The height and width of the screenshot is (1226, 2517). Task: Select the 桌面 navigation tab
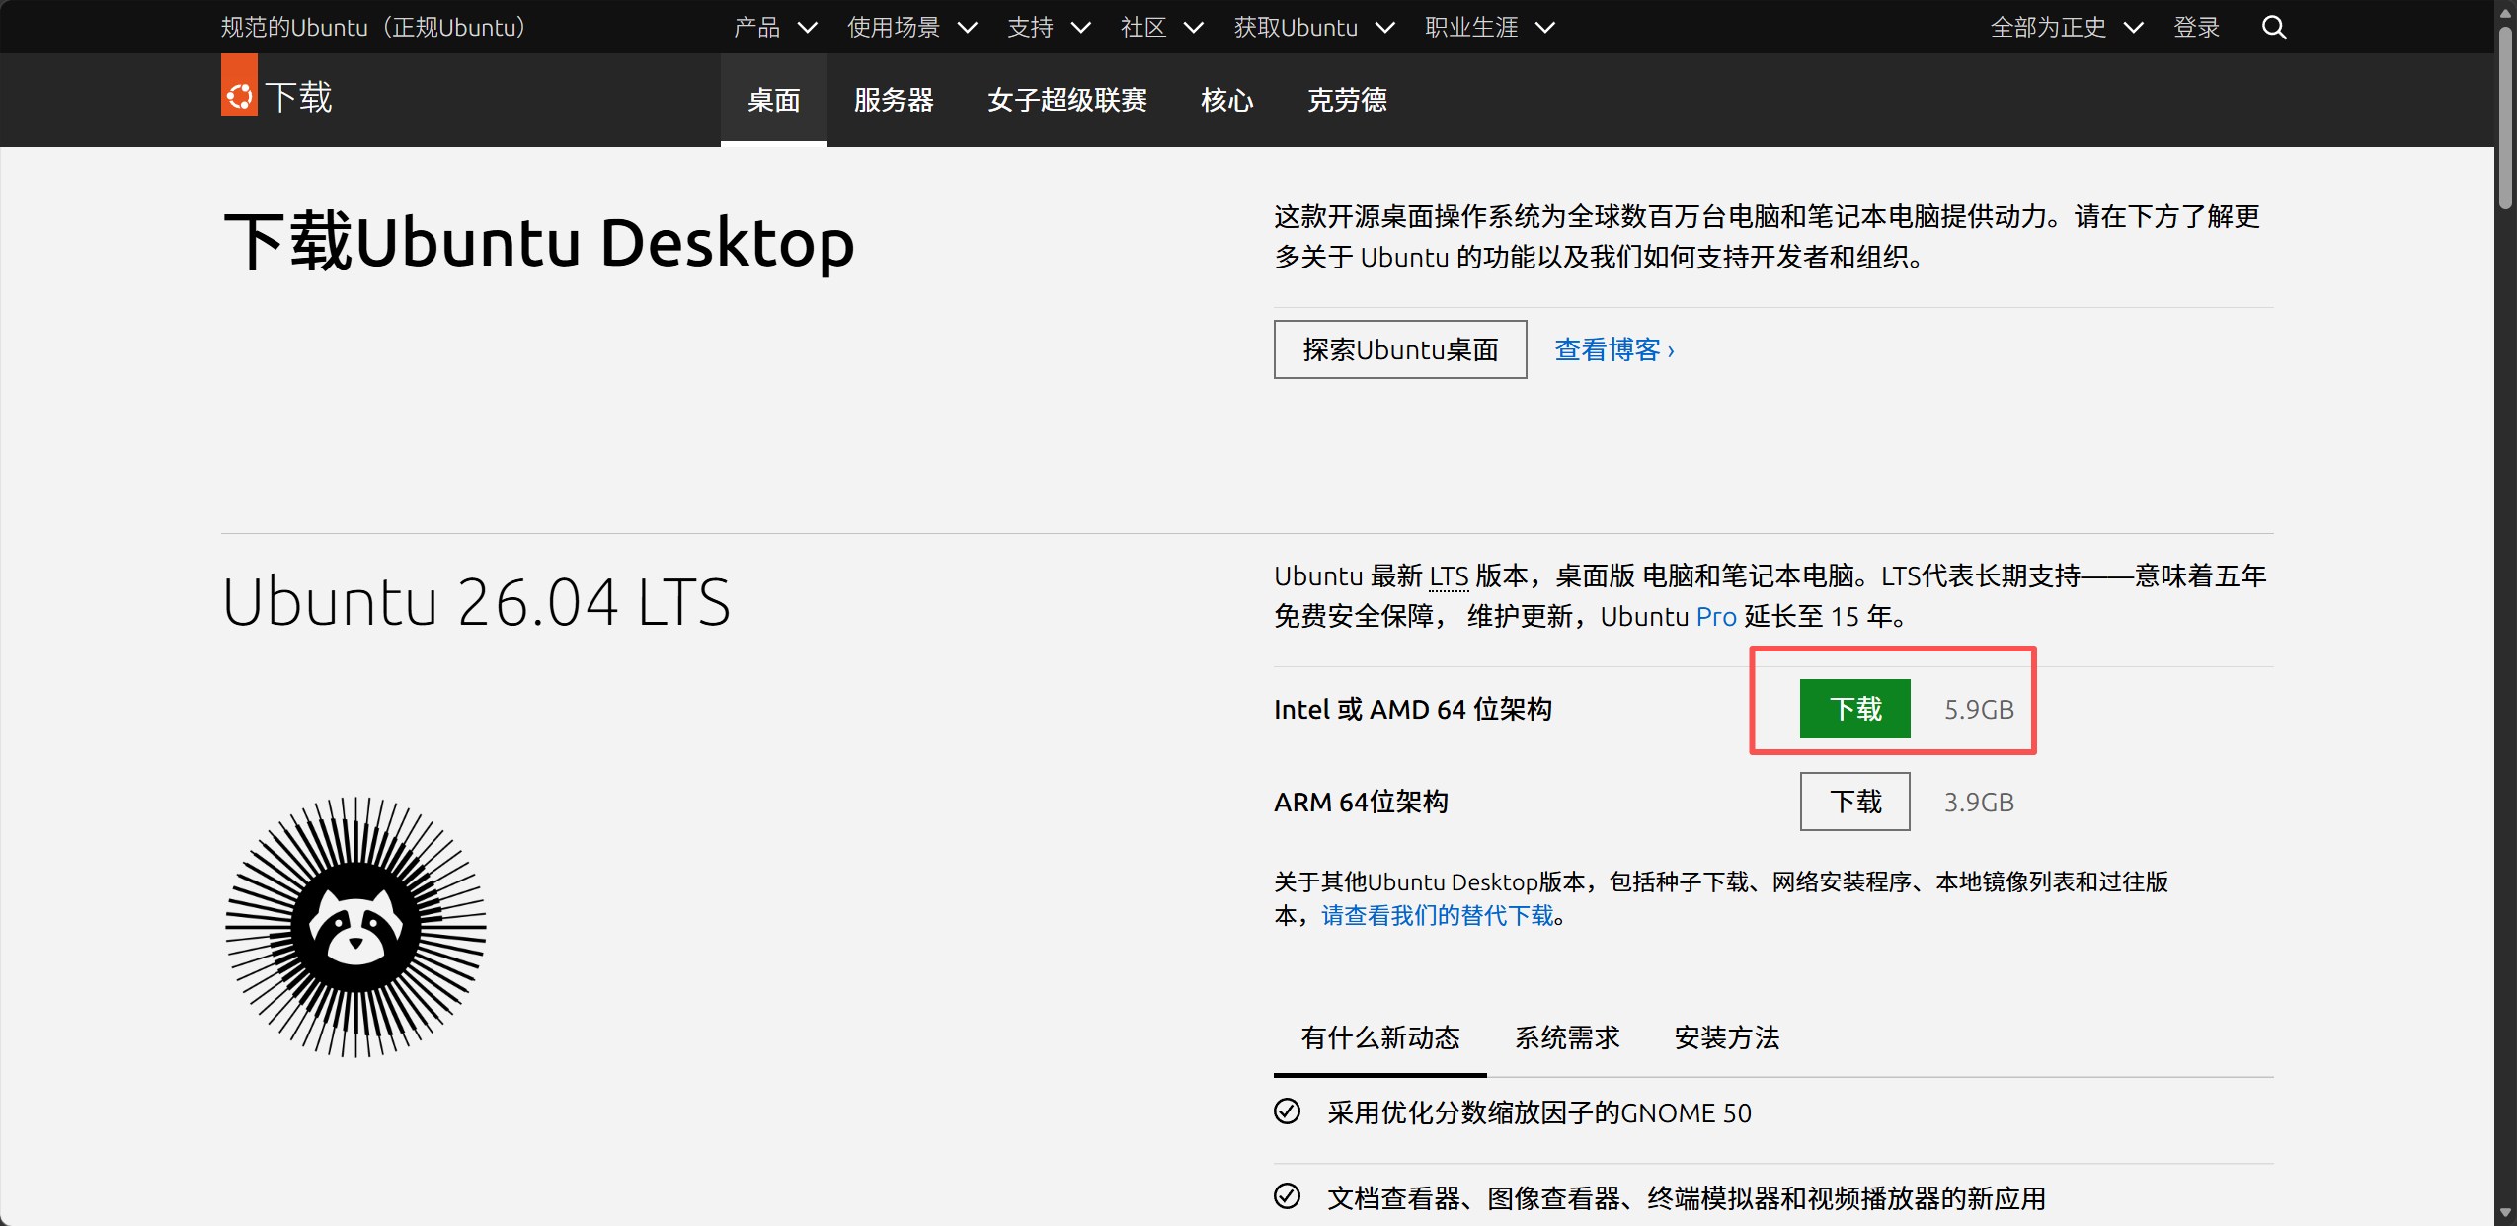[773, 100]
